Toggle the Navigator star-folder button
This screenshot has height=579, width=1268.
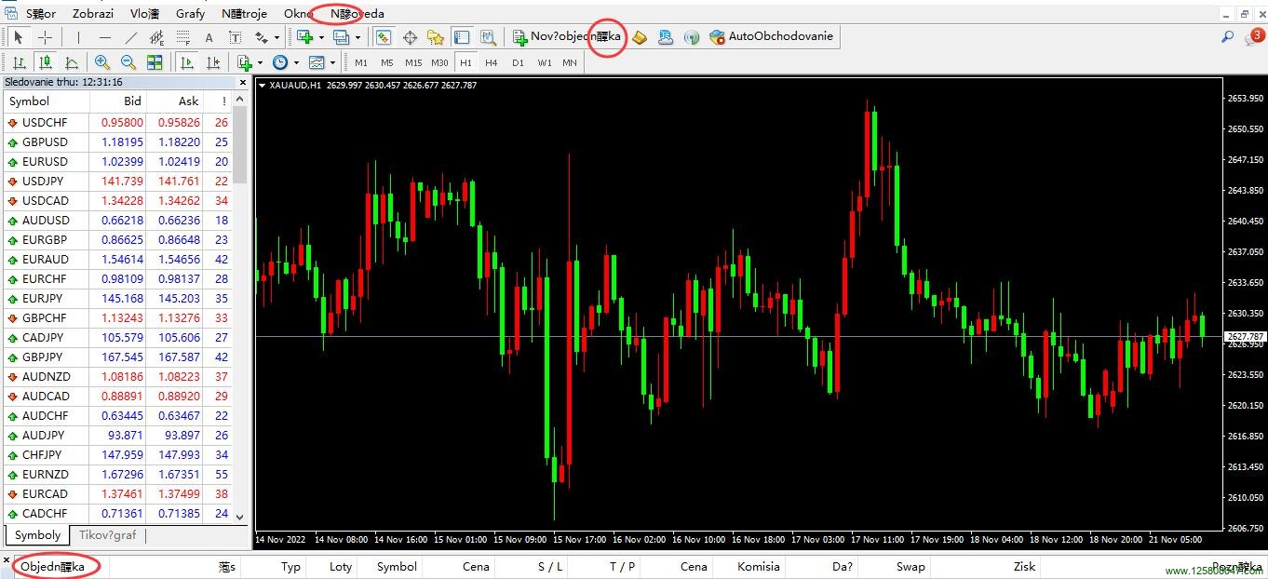435,37
